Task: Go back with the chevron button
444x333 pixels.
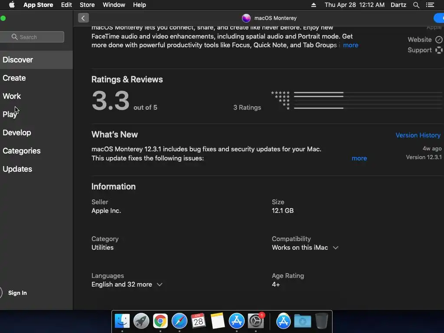Action: [83, 18]
